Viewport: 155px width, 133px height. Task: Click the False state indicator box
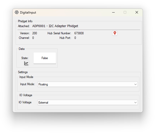coord(45,58)
